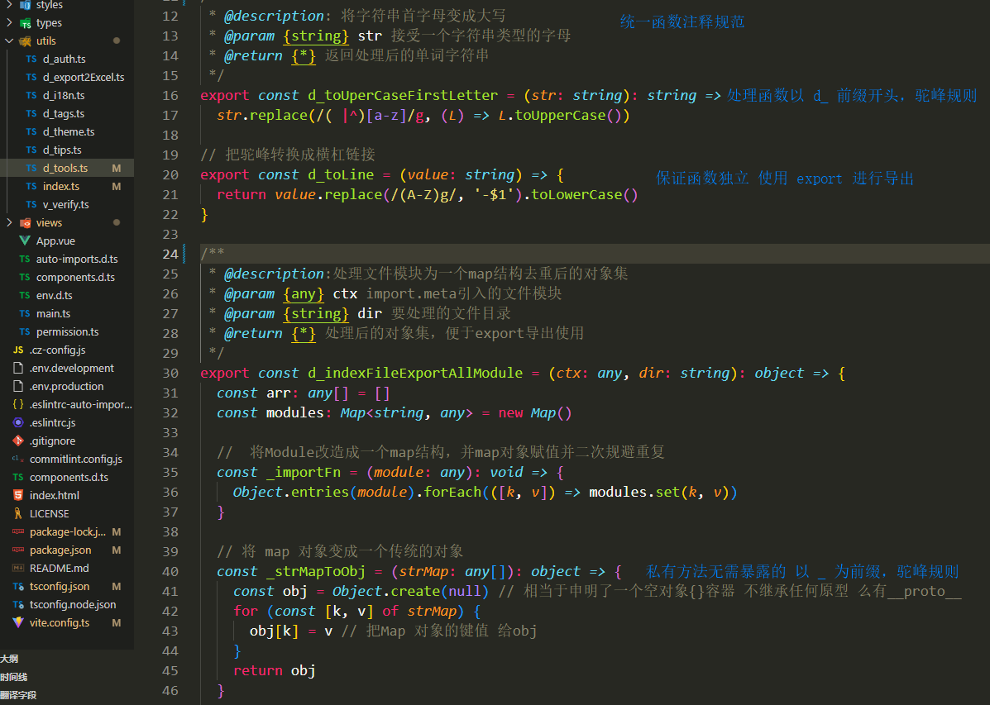Screen dimensions: 990x705
Task: Click _importFn on line 35
Action: click(304, 472)
